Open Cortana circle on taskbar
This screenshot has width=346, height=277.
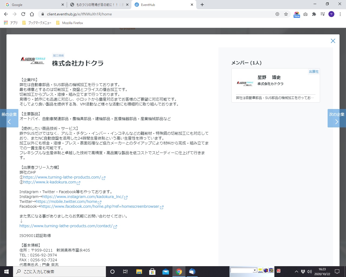click(x=112, y=272)
